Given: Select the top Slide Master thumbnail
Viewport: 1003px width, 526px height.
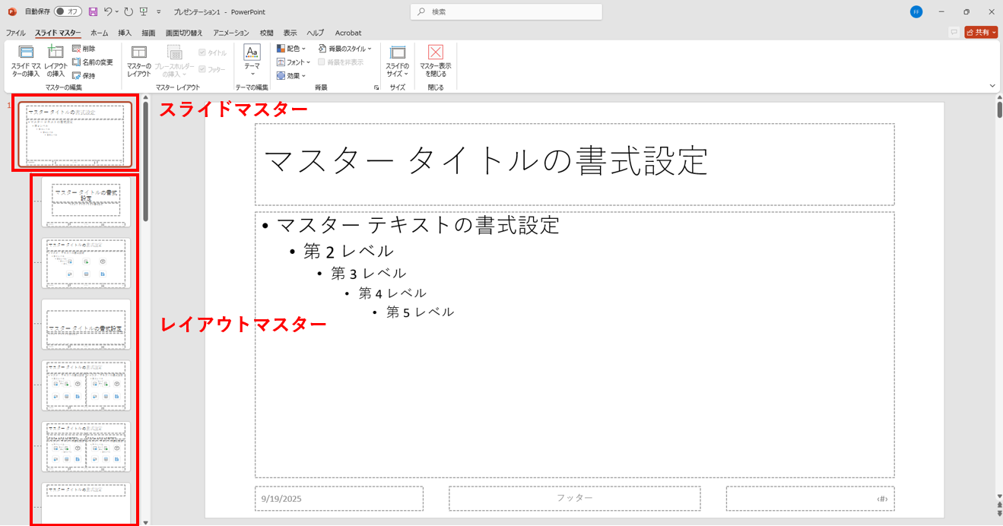Looking at the screenshot, I should 75,134.
